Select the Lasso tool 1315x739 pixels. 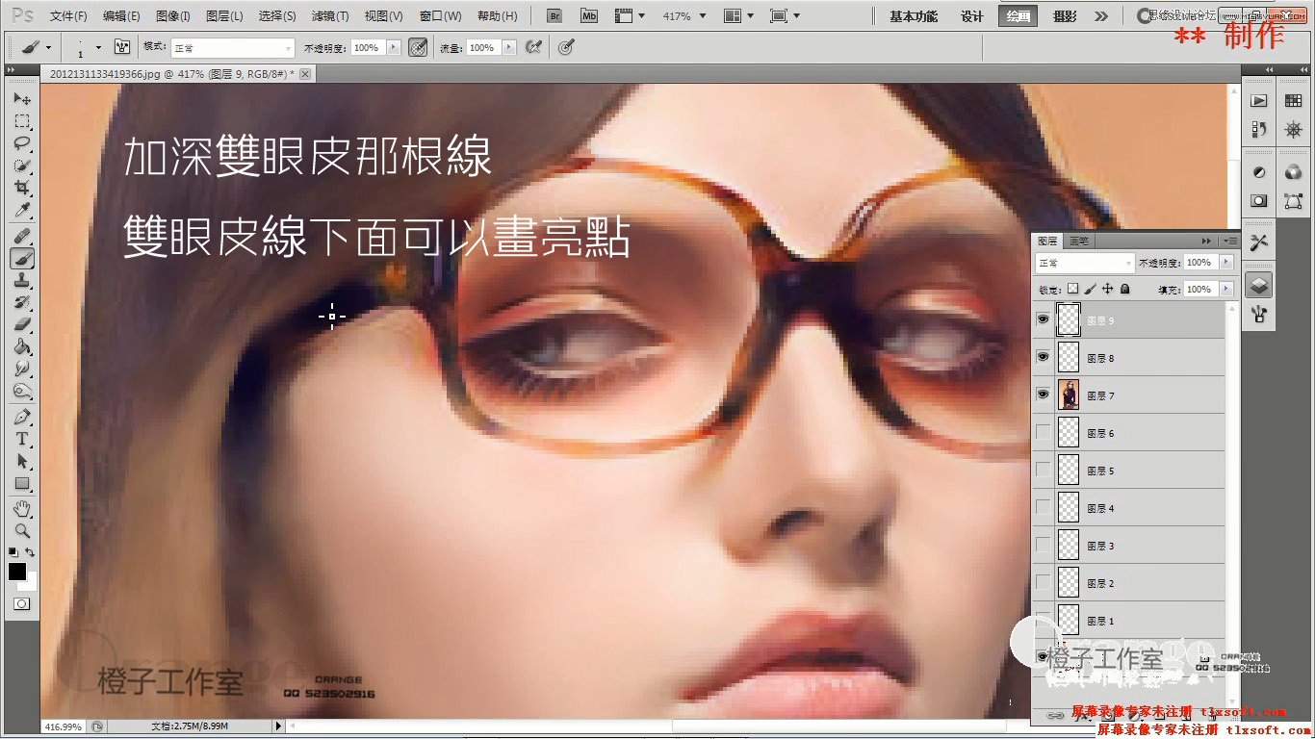(x=21, y=143)
